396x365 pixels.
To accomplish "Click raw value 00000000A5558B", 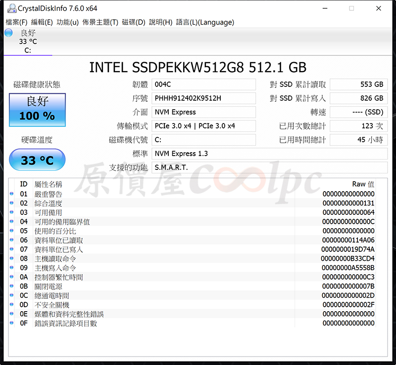I will pyautogui.click(x=348, y=268).
